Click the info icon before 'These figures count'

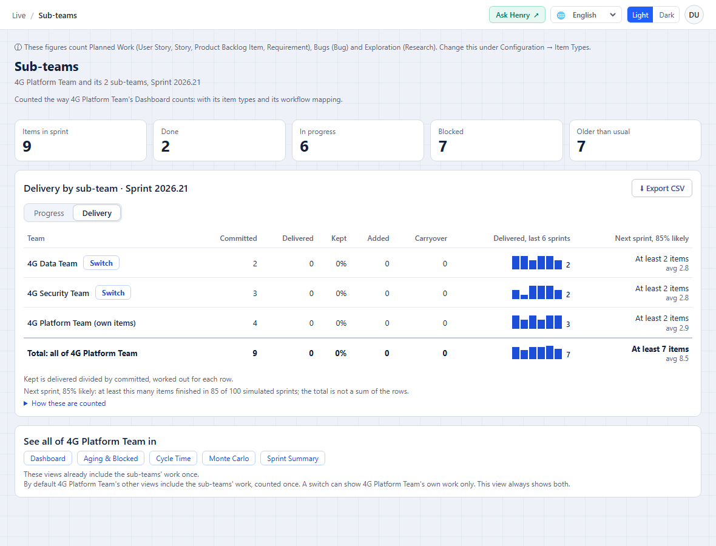coord(18,47)
